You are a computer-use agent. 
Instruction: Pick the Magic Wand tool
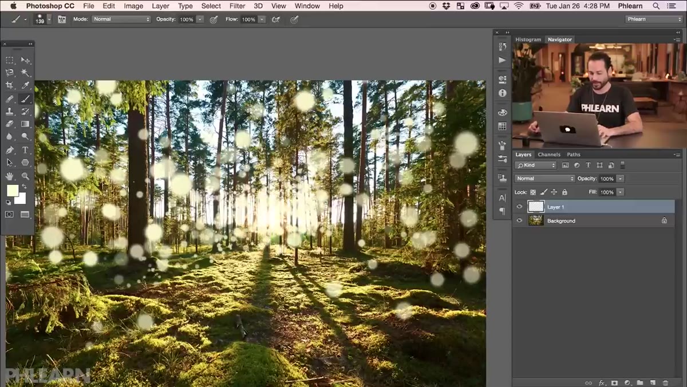[25, 73]
